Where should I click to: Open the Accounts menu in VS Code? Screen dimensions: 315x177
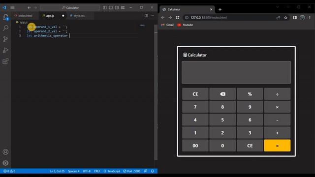click(5, 152)
